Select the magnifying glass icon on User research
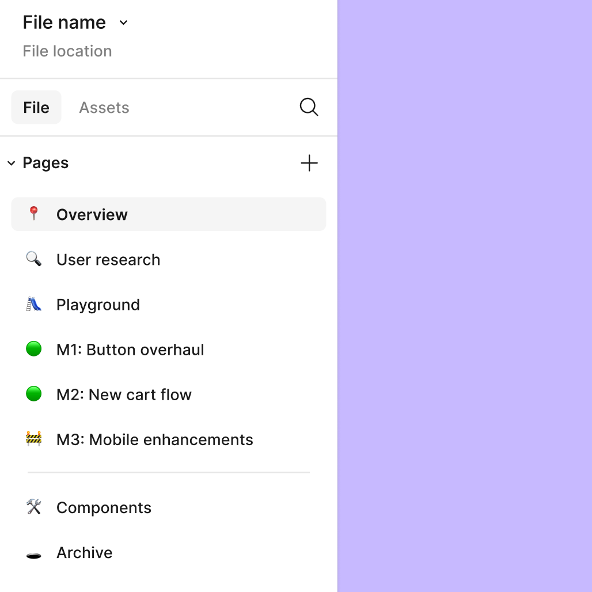The image size is (592, 592). 34,259
